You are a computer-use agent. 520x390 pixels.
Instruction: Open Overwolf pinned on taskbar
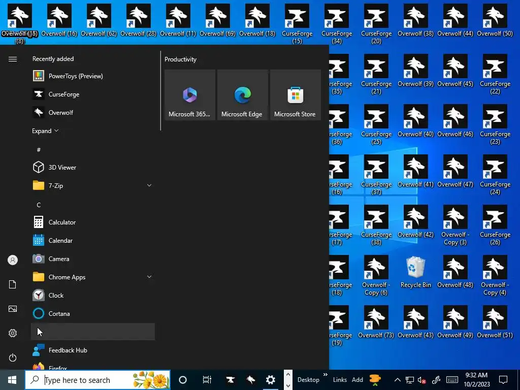tap(251, 380)
